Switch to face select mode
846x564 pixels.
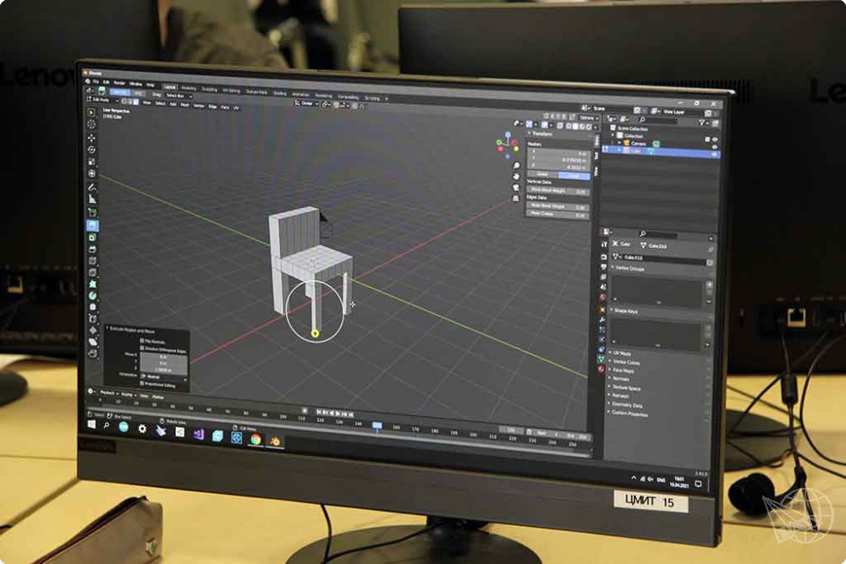(136, 101)
